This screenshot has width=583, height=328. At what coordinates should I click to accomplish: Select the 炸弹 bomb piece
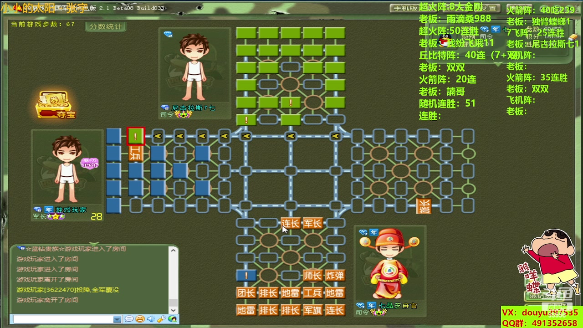point(335,276)
